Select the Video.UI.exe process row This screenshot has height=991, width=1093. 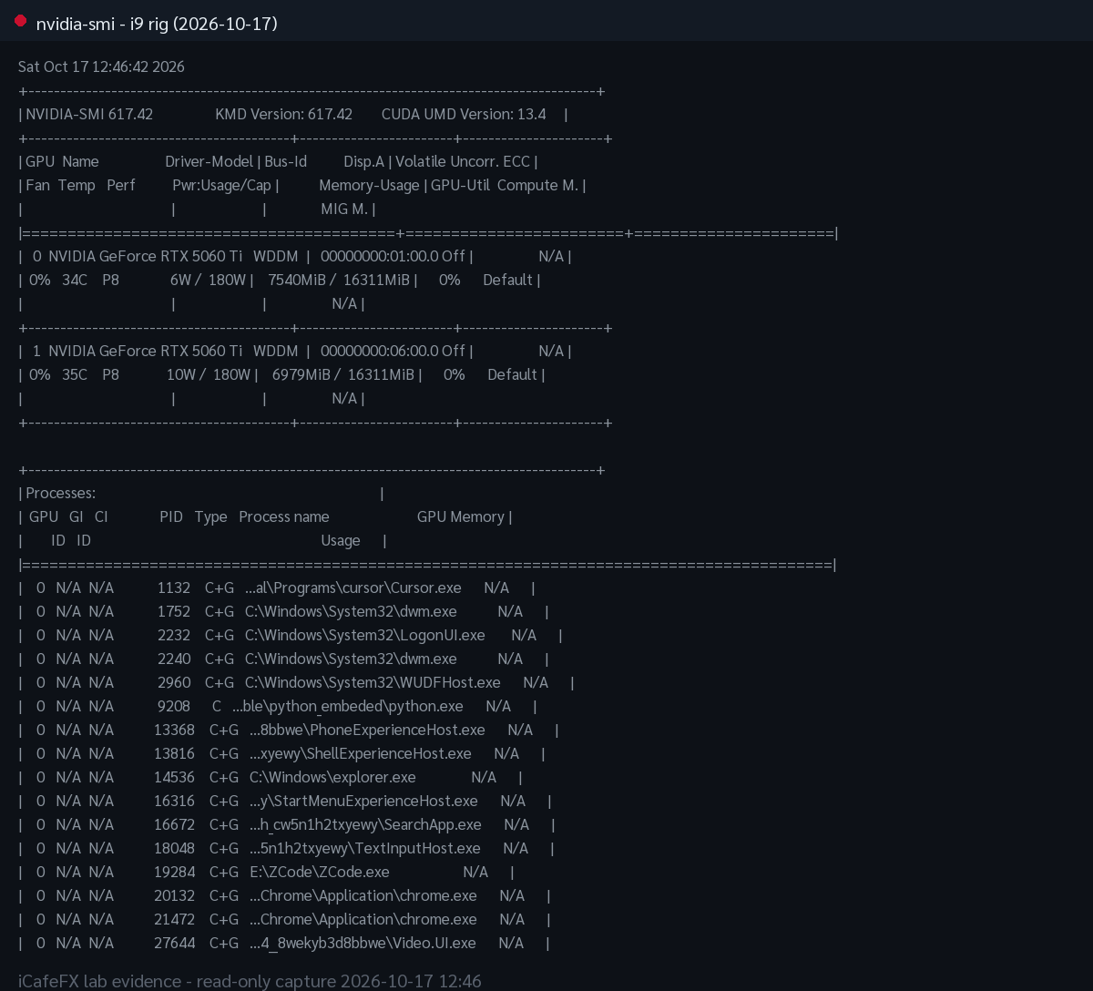(x=283, y=943)
